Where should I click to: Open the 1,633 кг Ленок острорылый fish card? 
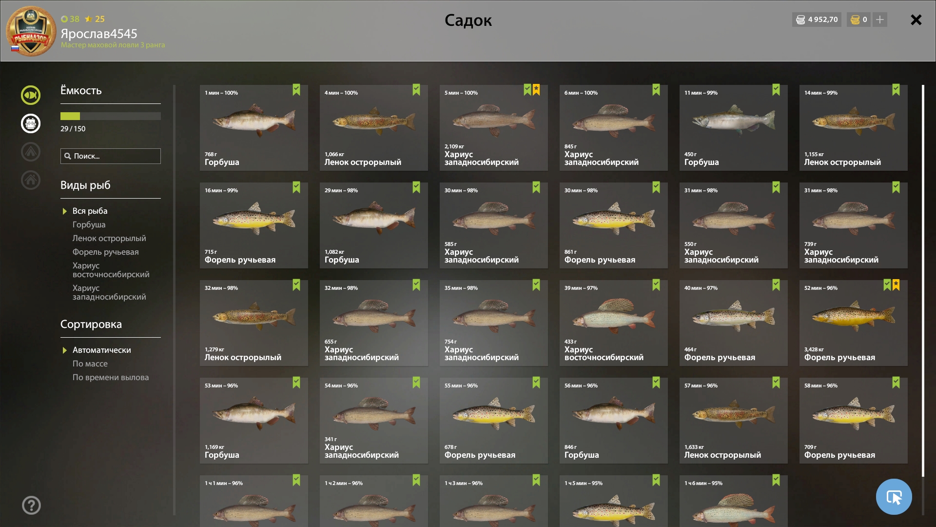[x=734, y=421]
